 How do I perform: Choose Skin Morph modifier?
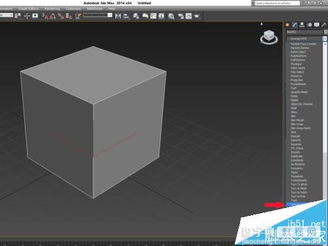[297, 120]
